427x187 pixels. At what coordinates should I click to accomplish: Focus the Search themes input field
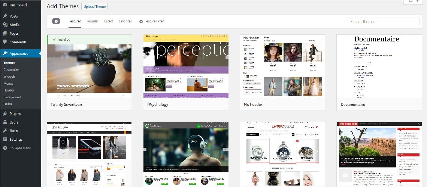[x=384, y=21]
